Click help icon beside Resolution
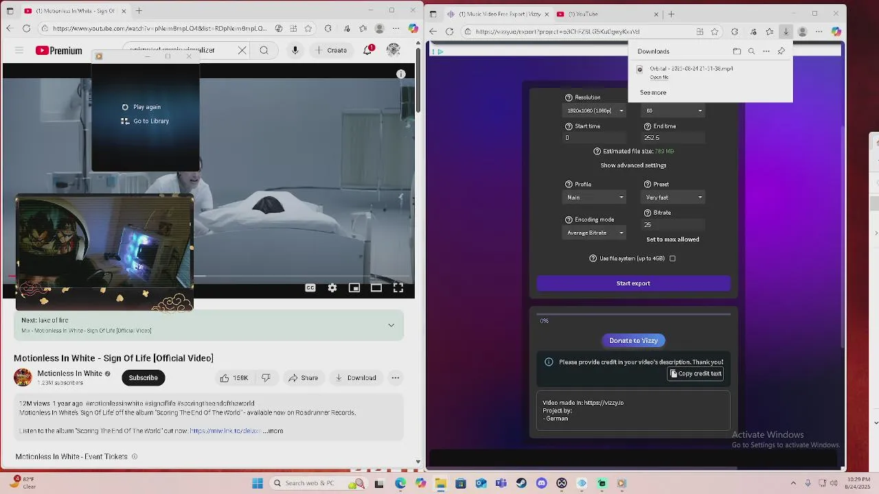The width and height of the screenshot is (879, 494). click(x=569, y=97)
